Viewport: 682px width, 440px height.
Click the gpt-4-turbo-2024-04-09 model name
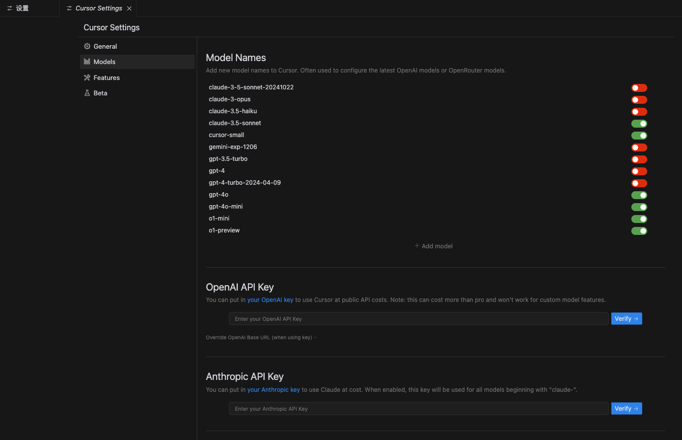[245, 183]
